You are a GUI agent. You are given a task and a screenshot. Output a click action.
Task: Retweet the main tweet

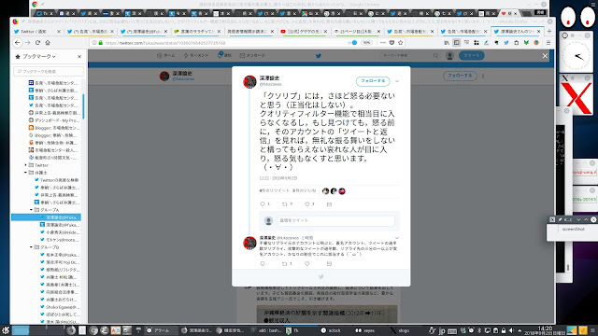click(284, 204)
